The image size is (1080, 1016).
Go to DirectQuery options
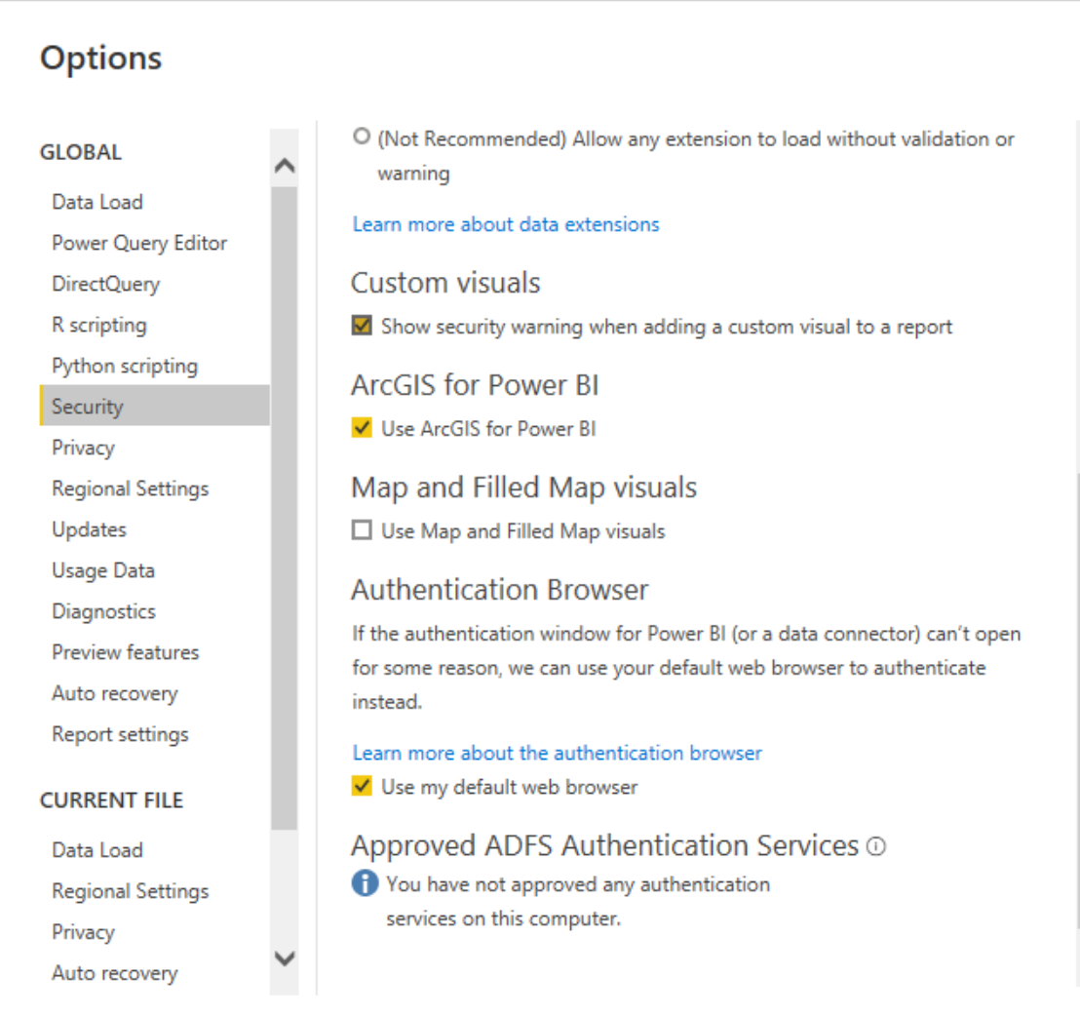click(x=106, y=284)
